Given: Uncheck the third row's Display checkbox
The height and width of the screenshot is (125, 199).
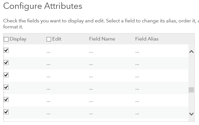Looking at the screenshot, I should click(6, 75).
